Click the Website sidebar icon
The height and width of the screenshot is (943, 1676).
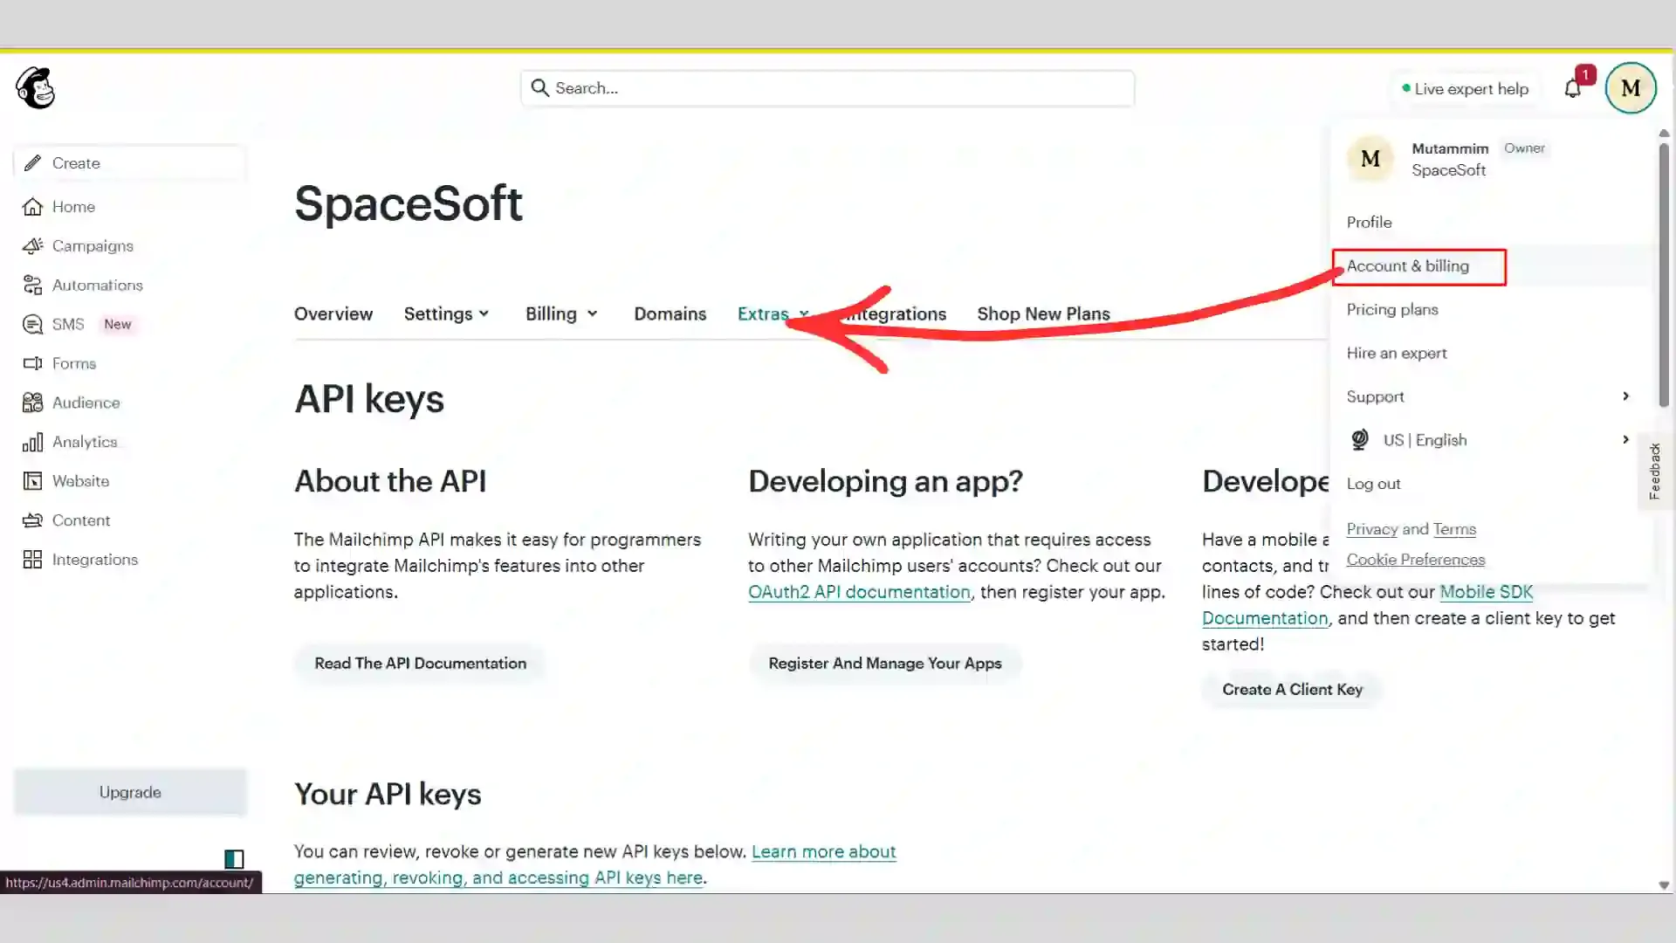tap(32, 481)
